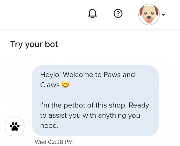Select the grinning emoji in the message
Viewport: 180px width, 146px height.
(x=65, y=84)
